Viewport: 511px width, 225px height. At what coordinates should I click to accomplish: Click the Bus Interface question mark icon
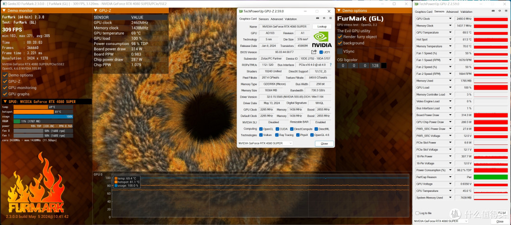(330, 65)
